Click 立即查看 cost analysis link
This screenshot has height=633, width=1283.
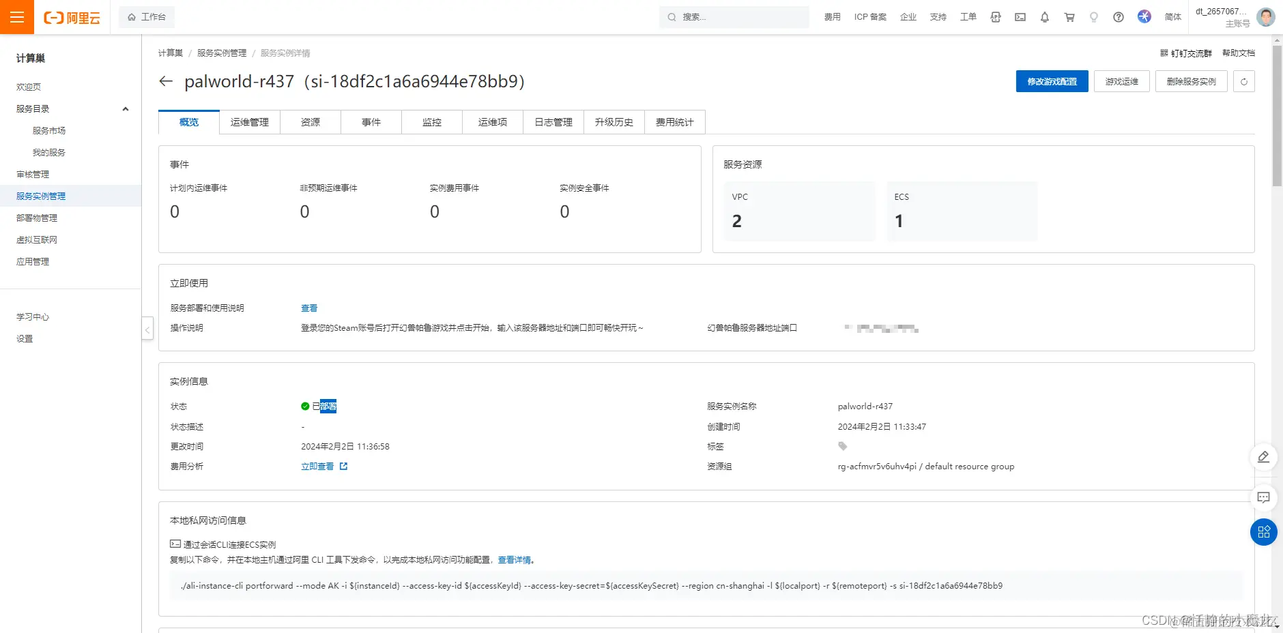(x=324, y=467)
